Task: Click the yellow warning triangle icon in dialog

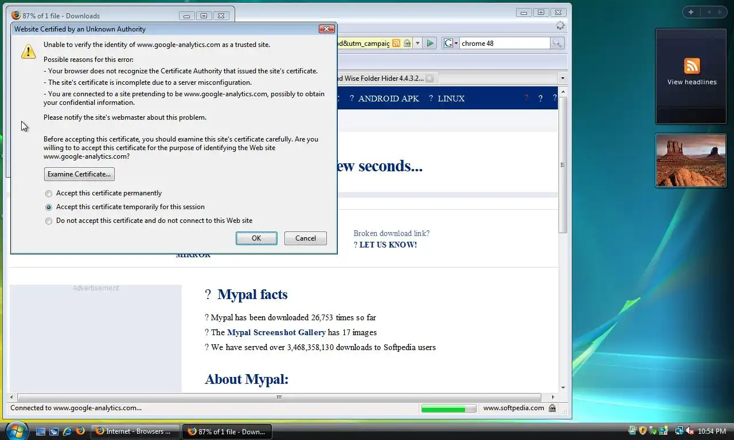Action: click(x=29, y=52)
